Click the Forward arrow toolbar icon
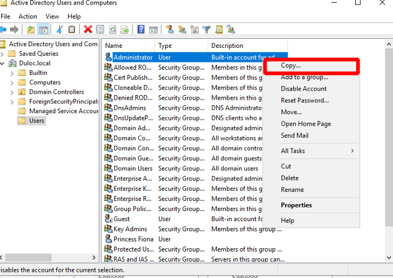Image resolution: width=393 pixels, height=278 pixels. (x=14, y=30)
